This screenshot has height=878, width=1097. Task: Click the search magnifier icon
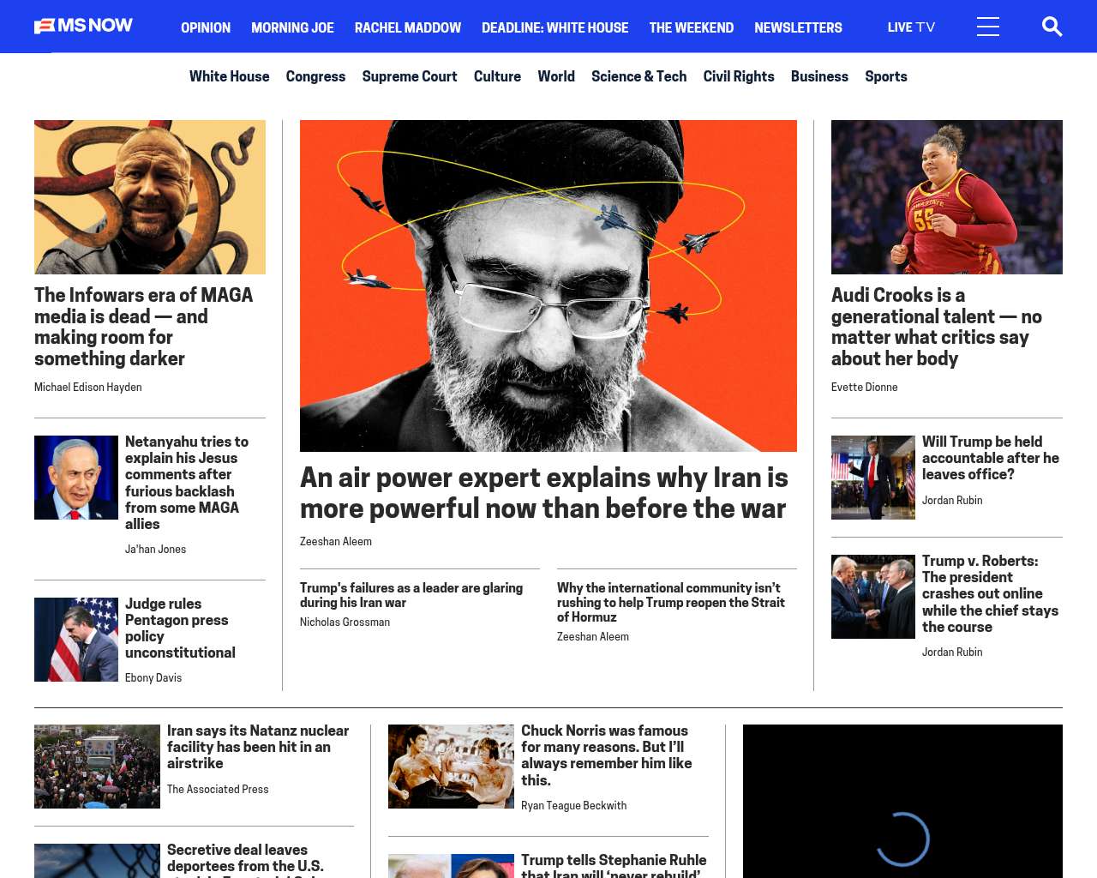[1052, 27]
